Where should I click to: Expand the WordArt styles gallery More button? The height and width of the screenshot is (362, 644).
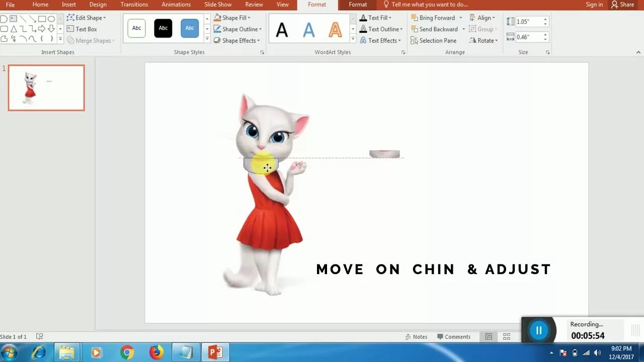[x=353, y=39]
